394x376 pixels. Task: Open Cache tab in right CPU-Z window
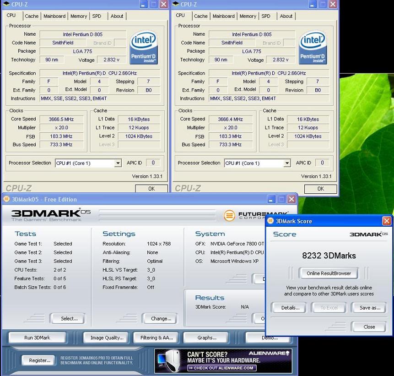[201, 16]
